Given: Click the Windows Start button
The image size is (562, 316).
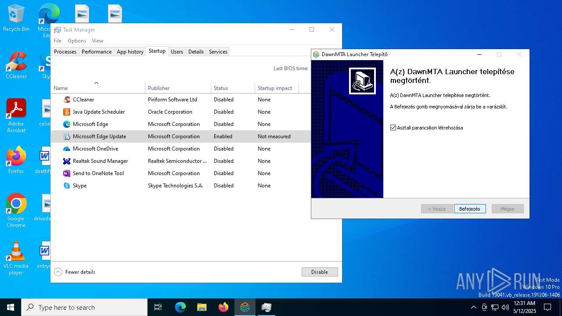Looking at the screenshot, I should pyautogui.click(x=11, y=307).
